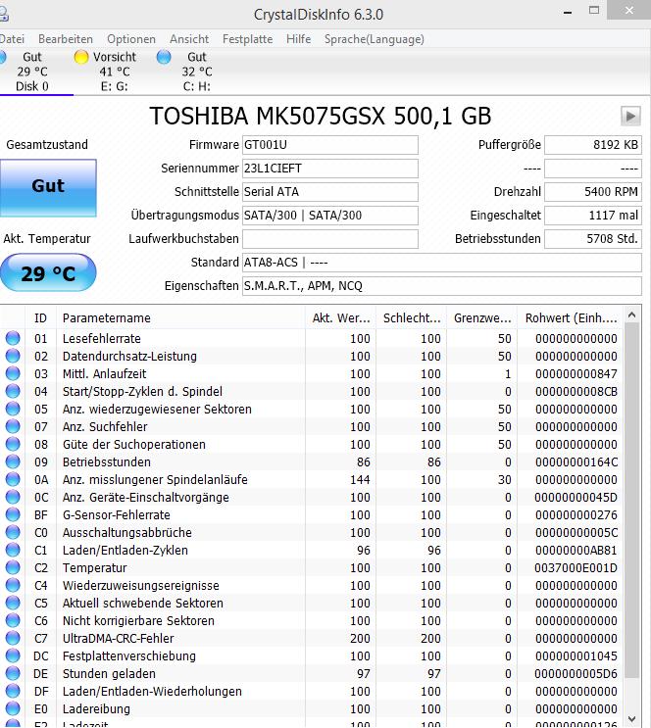Select the TOSHIBA MK5075GSX 500,1 GB title
651x728 pixels.
[321, 116]
